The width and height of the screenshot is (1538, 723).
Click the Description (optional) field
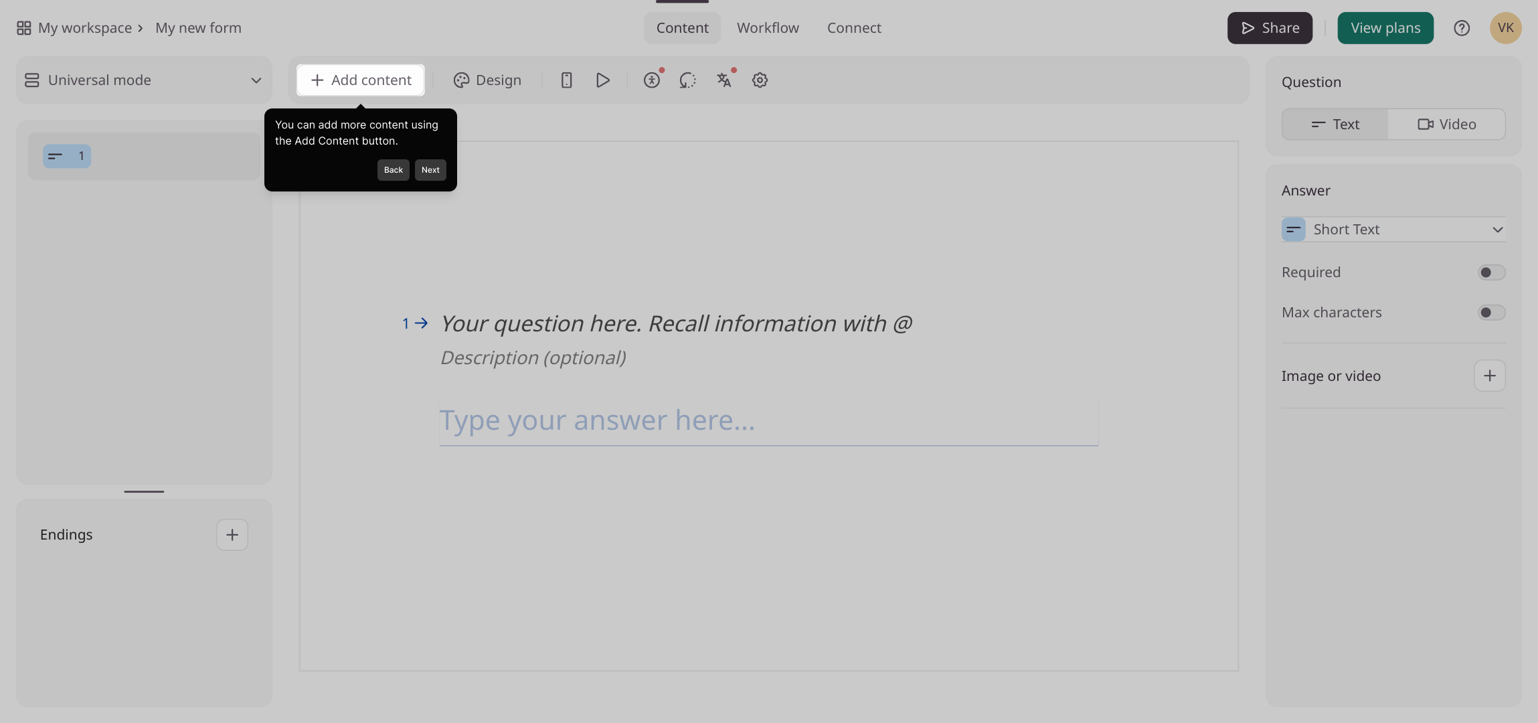533,358
